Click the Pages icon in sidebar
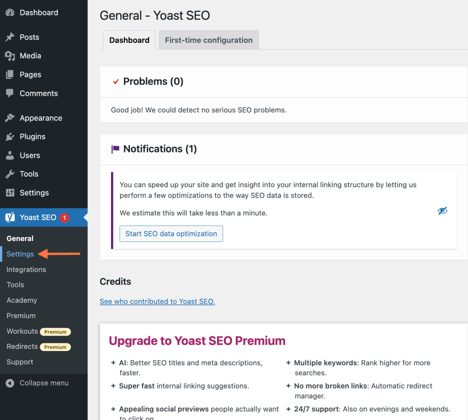This screenshot has width=468, height=420. coord(10,74)
